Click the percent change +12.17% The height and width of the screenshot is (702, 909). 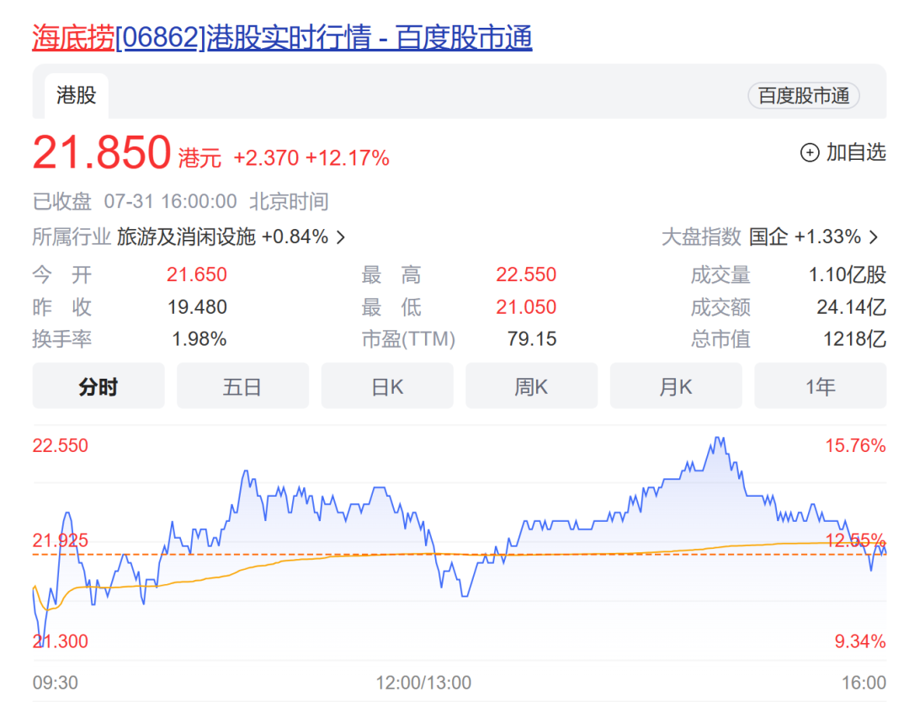[x=348, y=157]
